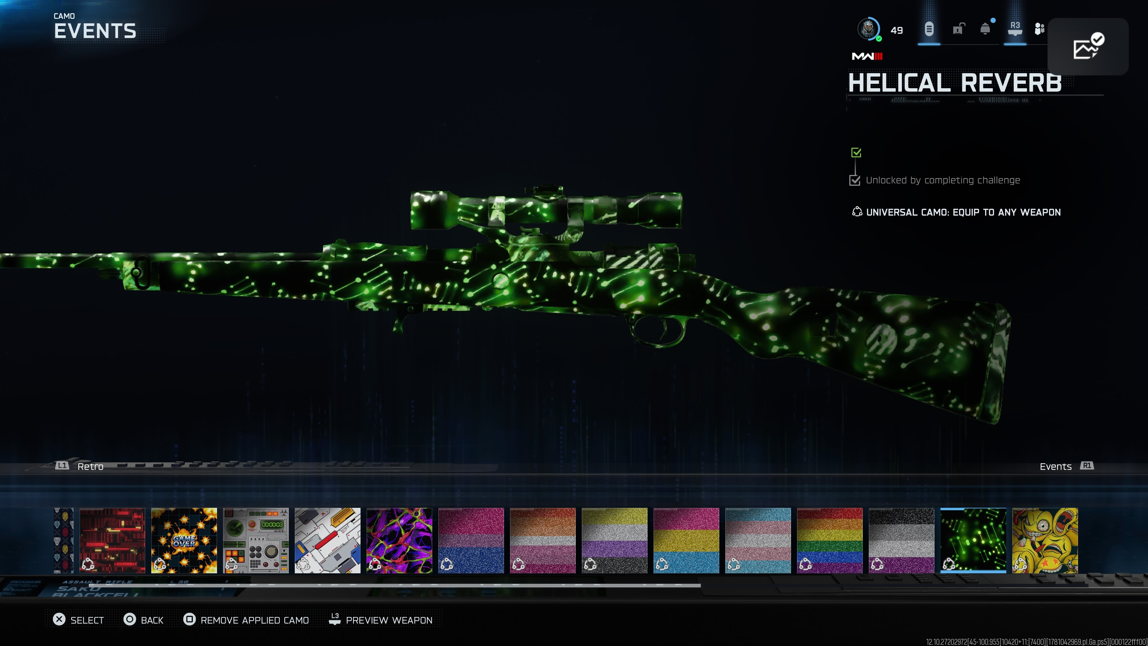The width and height of the screenshot is (1148, 646).
Task: Toggle the green completed-challenge checkmark
Action: pos(856,153)
